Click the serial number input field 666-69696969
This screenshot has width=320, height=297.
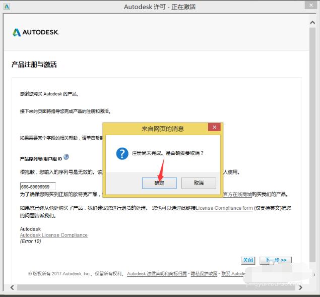pyautogui.click(x=38, y=187)
